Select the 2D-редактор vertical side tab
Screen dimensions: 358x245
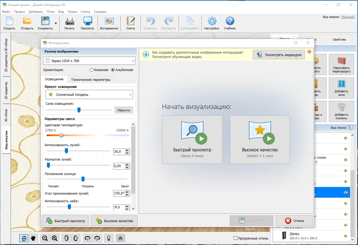coord(7,90)
